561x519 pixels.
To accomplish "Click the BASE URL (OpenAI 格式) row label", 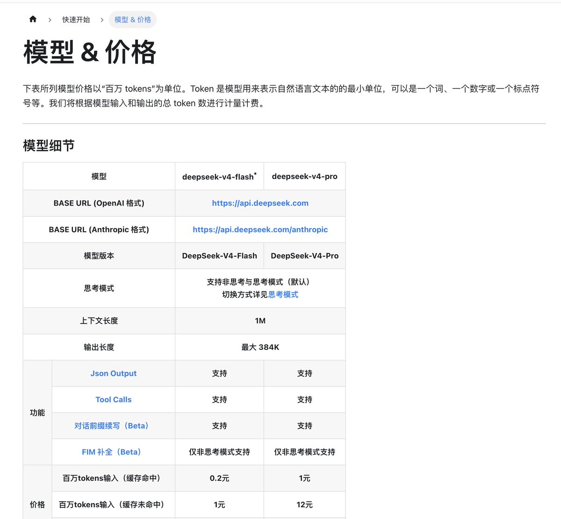I will (x=99, y=203).
